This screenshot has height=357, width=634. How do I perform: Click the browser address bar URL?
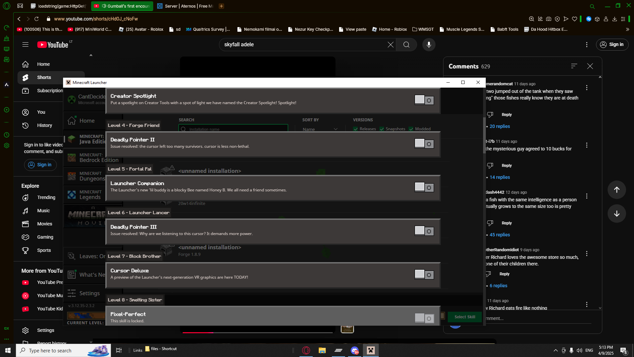click(x=96, y=19)
